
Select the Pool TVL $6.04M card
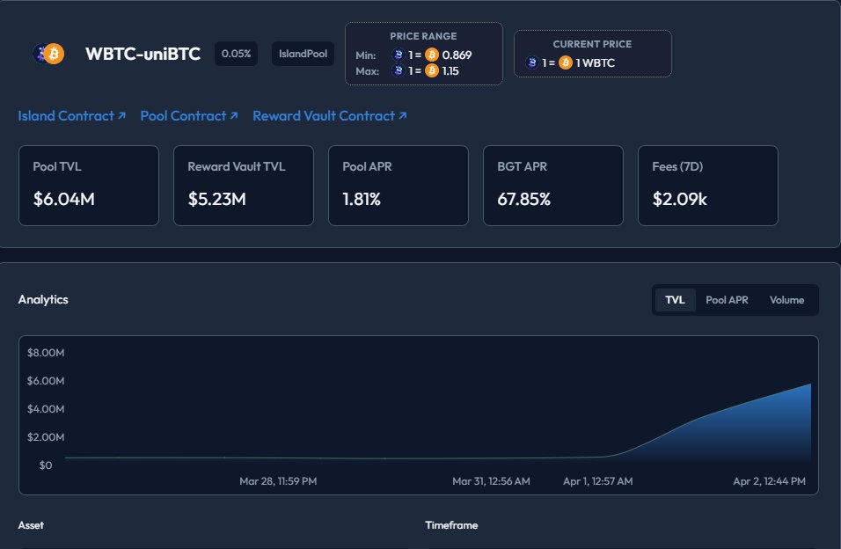click(x=89, y=186)
